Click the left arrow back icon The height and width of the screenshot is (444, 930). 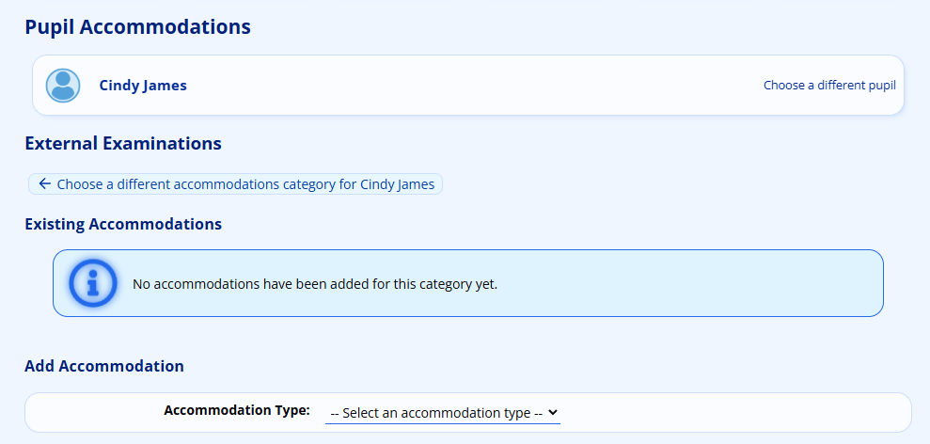pyautogui.click(x=44, y=183)
